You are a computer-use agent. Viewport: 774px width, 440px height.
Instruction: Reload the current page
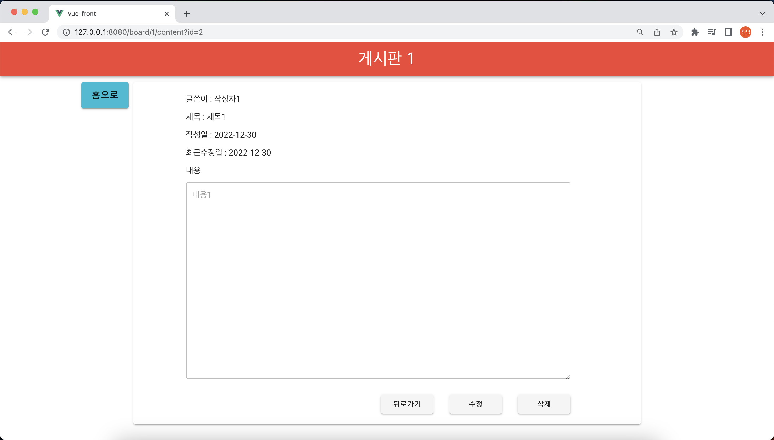click(45, 32)
